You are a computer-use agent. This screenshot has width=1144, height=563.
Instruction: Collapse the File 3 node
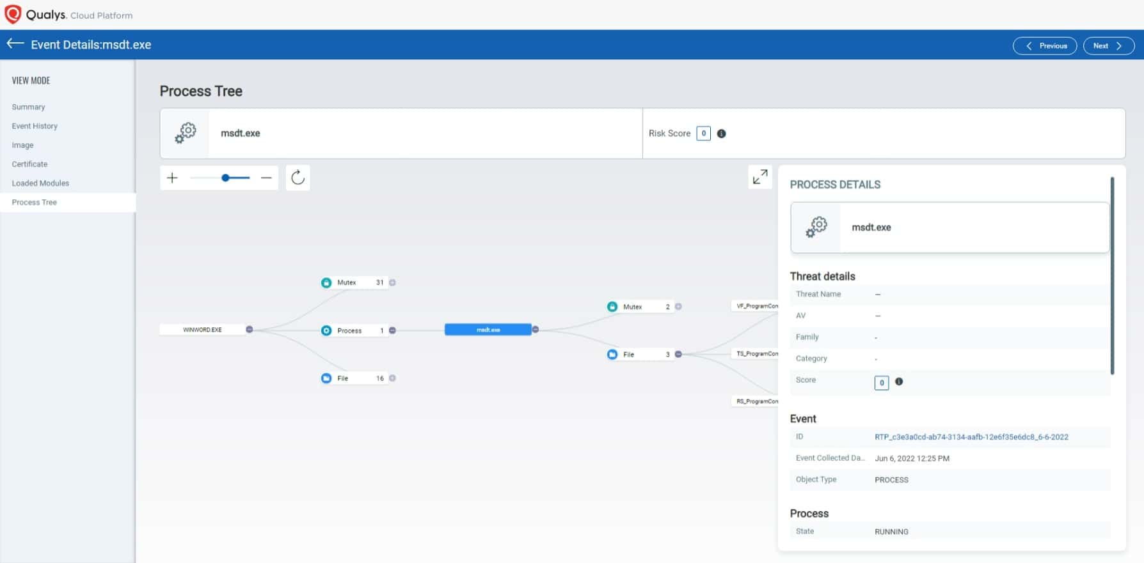[678, 354]
